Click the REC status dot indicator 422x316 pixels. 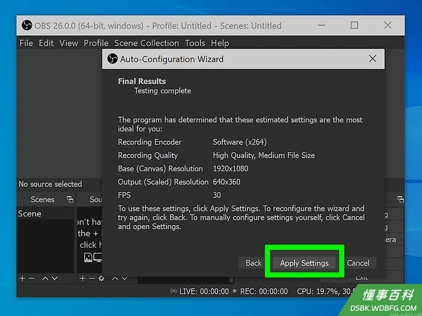pyautogui.click(x=235, y=291)
